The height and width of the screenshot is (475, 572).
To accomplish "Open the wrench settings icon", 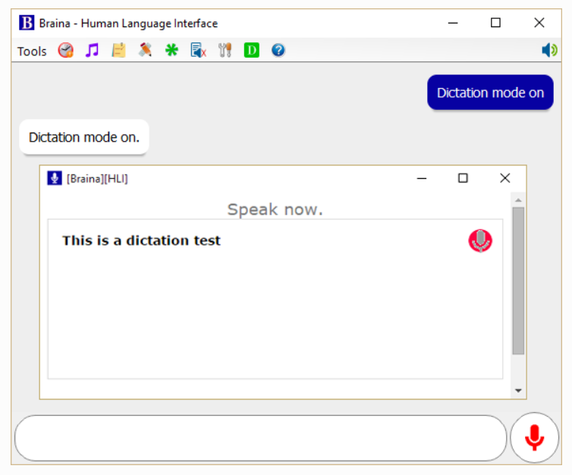I will (225, 51).
